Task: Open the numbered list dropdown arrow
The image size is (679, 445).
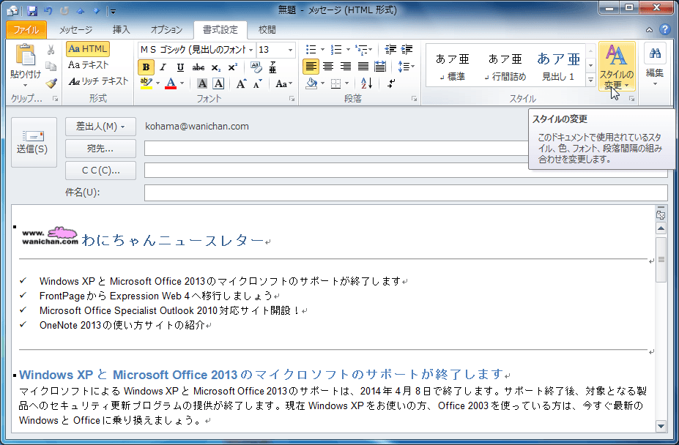Action: [x=348, y=49]
